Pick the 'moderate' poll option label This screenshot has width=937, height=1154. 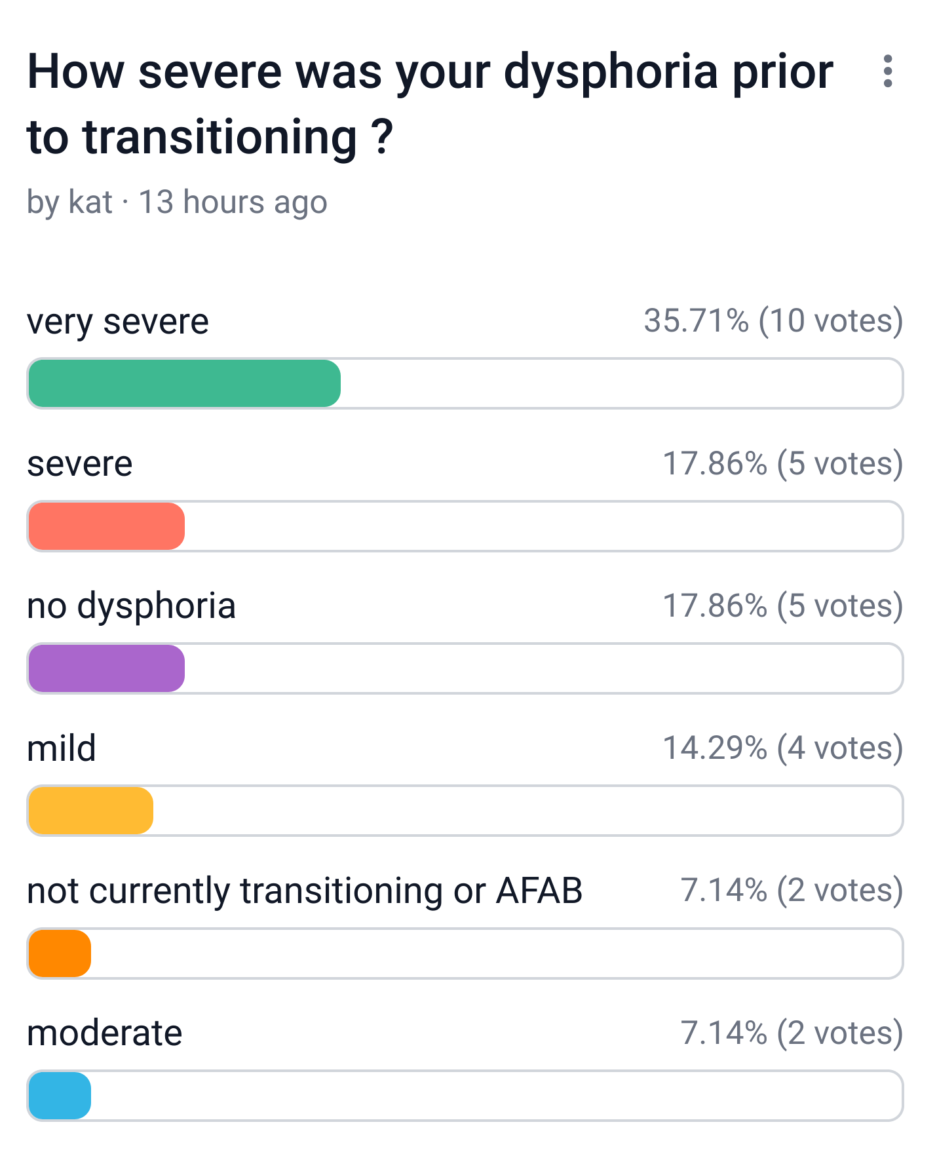tap(105, 1033)
